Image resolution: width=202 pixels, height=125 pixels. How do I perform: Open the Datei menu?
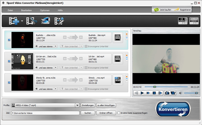10,10
